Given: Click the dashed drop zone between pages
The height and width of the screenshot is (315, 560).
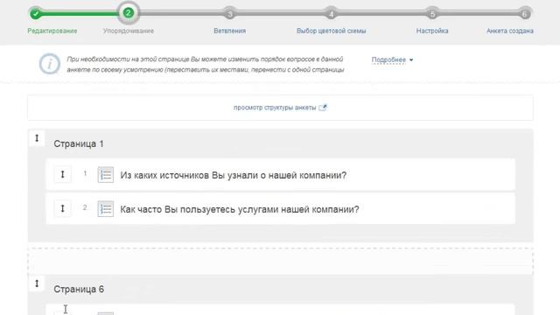Looking at the screenshot, I should 280,261.
